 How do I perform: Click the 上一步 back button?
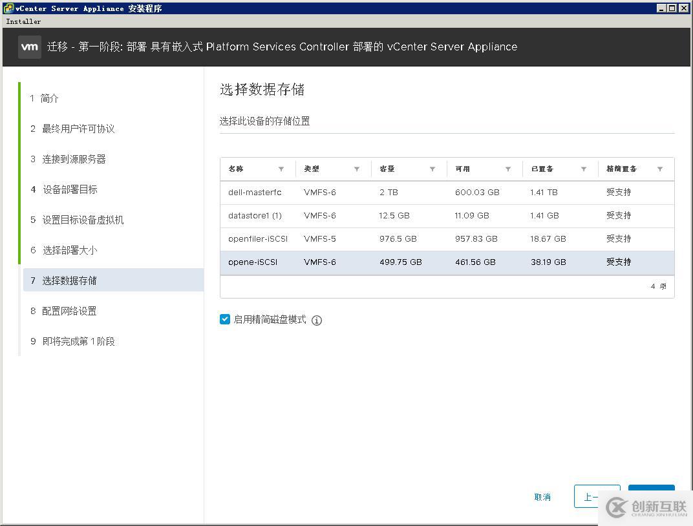(597, 496)
